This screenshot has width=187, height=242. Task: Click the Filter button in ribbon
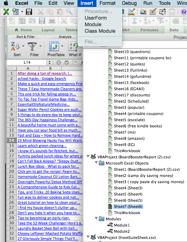pos(33,49)
